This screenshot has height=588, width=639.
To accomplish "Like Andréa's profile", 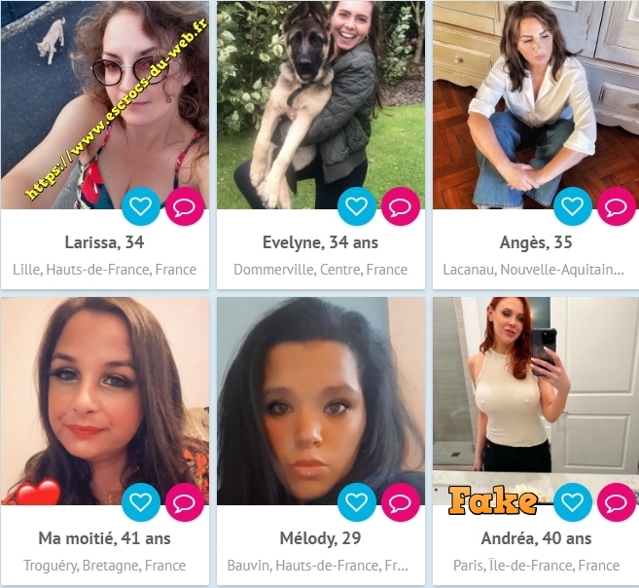I will pos(573,502).
